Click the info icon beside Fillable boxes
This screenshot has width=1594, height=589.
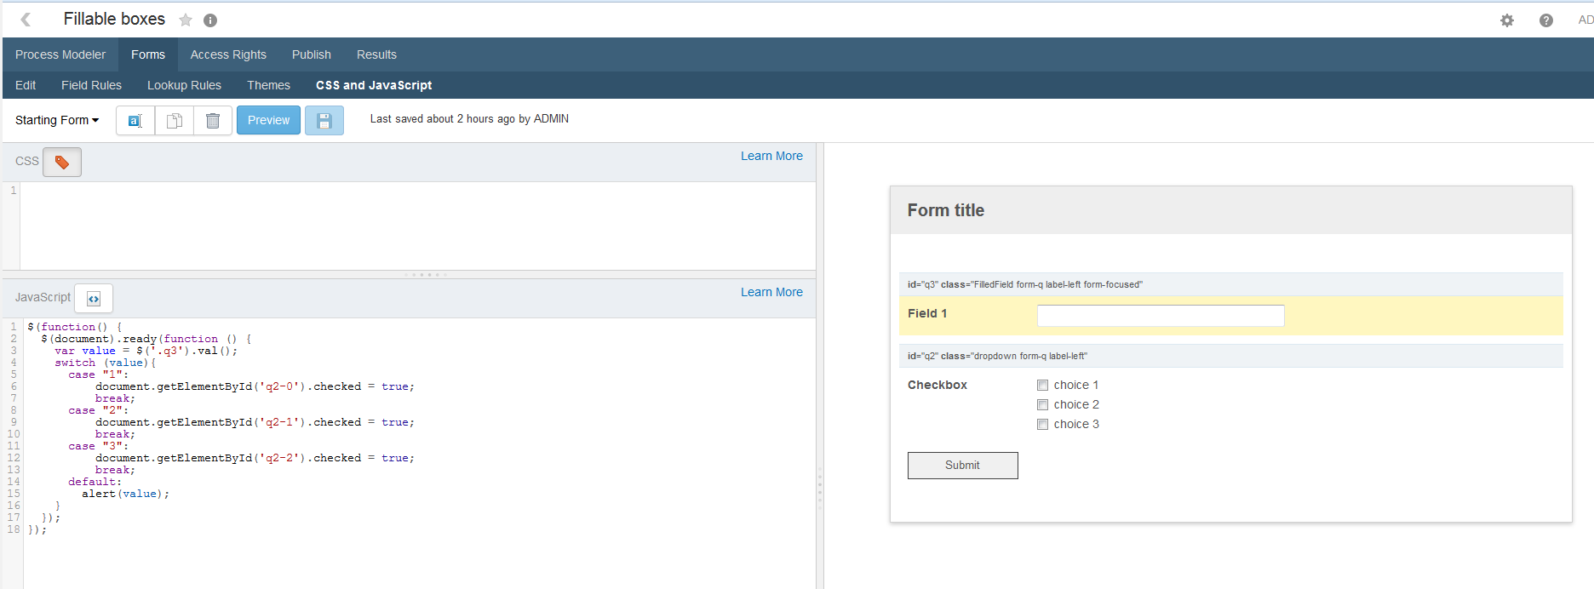(x=210, y=20)
